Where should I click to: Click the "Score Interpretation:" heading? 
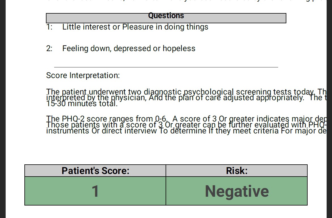click(x=83, y=76)
